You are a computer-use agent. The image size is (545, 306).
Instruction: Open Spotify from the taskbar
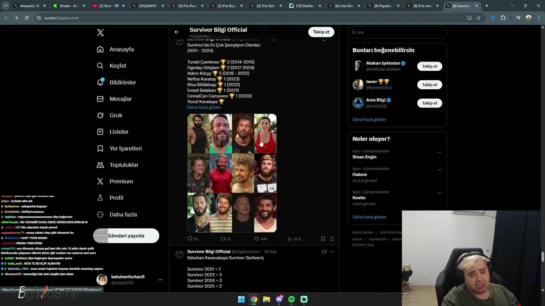tap(292, 299)
